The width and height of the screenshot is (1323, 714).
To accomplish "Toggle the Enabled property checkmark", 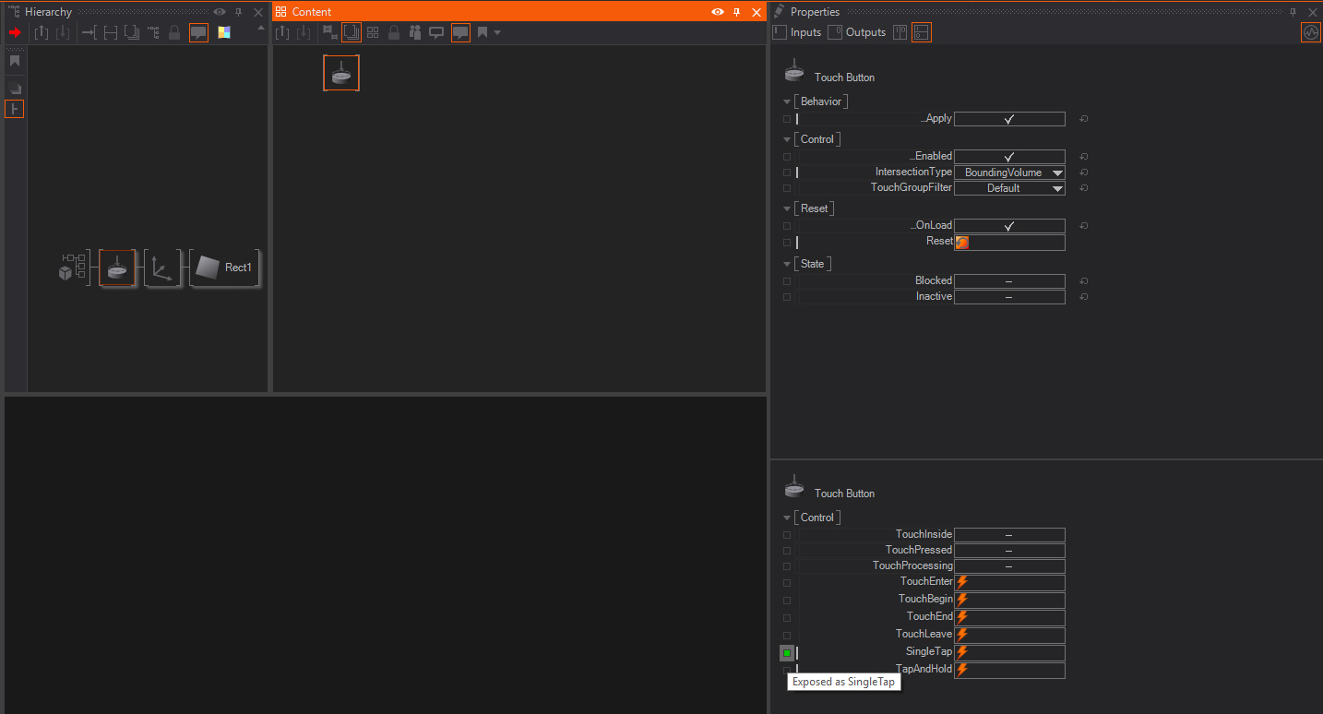I will (1008, 157).
